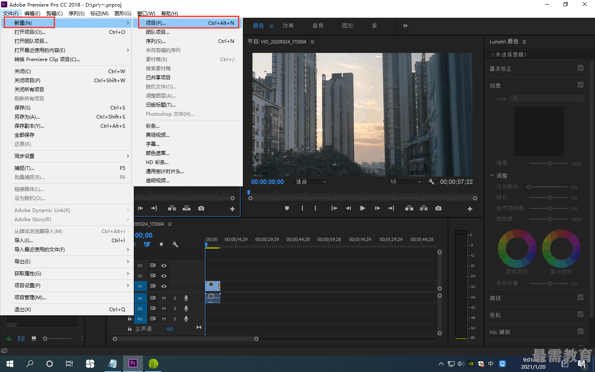Uncheck the 曲线 section checkbox
Screen dimensions: 595x372
point(581,297)
